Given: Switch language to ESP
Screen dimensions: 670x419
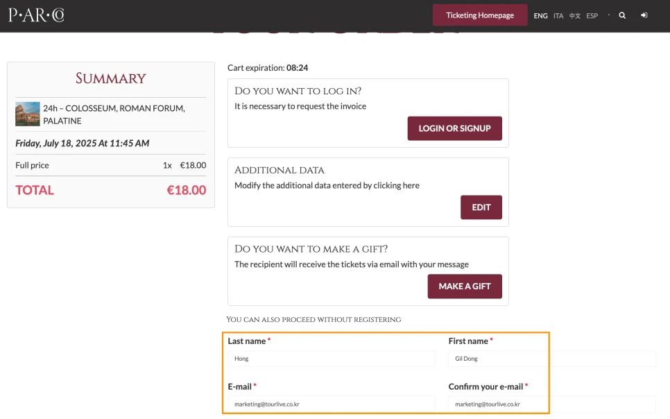Looking at the screenshot, I should coord(592,15).
